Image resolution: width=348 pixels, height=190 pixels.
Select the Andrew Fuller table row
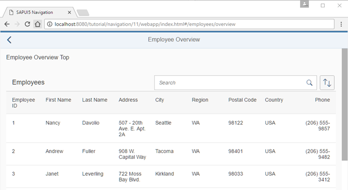[x=171, y=154]
